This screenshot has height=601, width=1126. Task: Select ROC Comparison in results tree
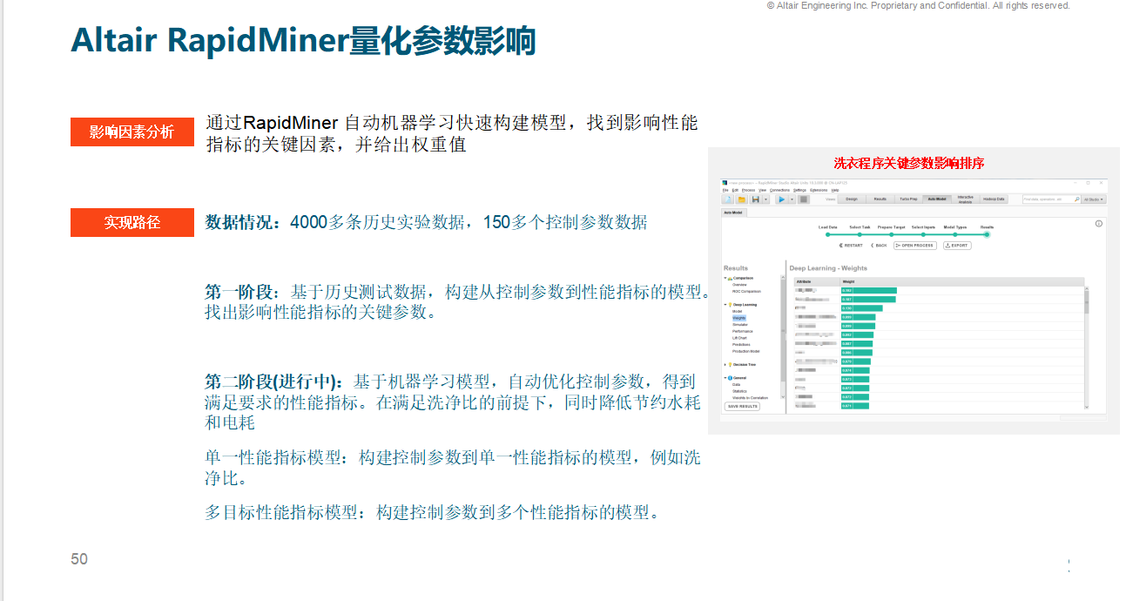tap(746, 291)
